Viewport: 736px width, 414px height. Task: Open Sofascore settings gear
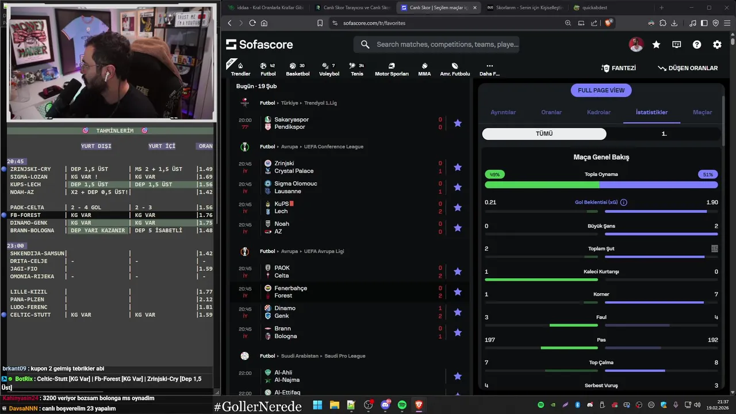click(717, 44)
